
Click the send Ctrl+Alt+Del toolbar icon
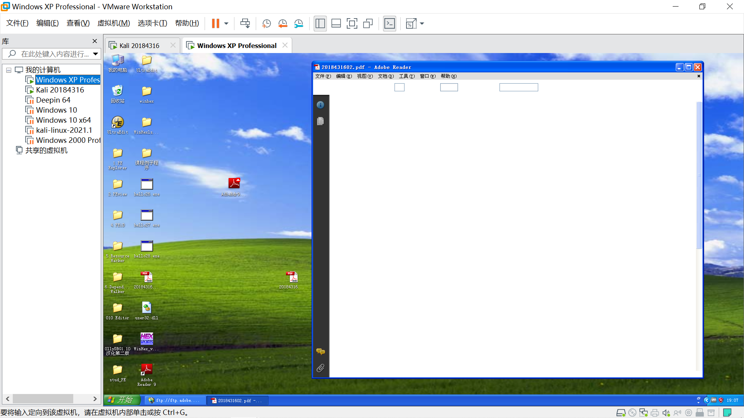click(x=245, y=24)
